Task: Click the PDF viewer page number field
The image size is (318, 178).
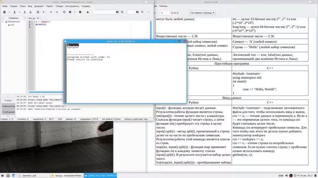Action: point(164,13)
